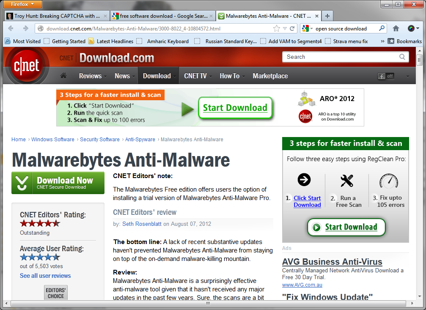Close the Troy Hunt tab
Viewport: 426px width, 310px height.
pos(105,16)
